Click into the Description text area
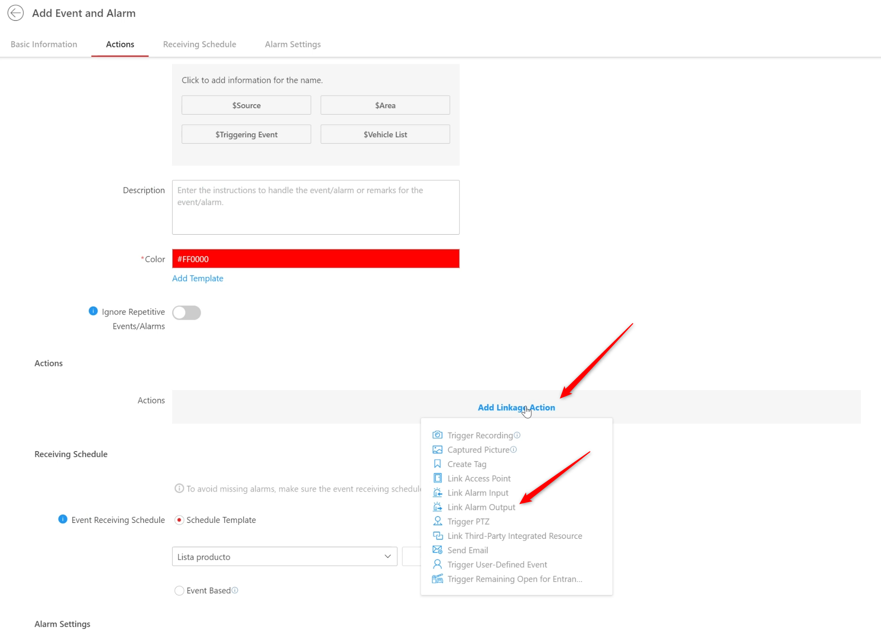Viewport: 881px width, 633px height. 316,207
